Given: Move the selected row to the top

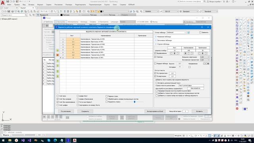Looking at the screenshot, I should point(58,71).
